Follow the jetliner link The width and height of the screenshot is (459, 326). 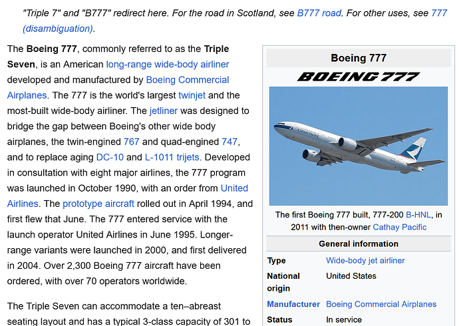(x=163, y=110)
